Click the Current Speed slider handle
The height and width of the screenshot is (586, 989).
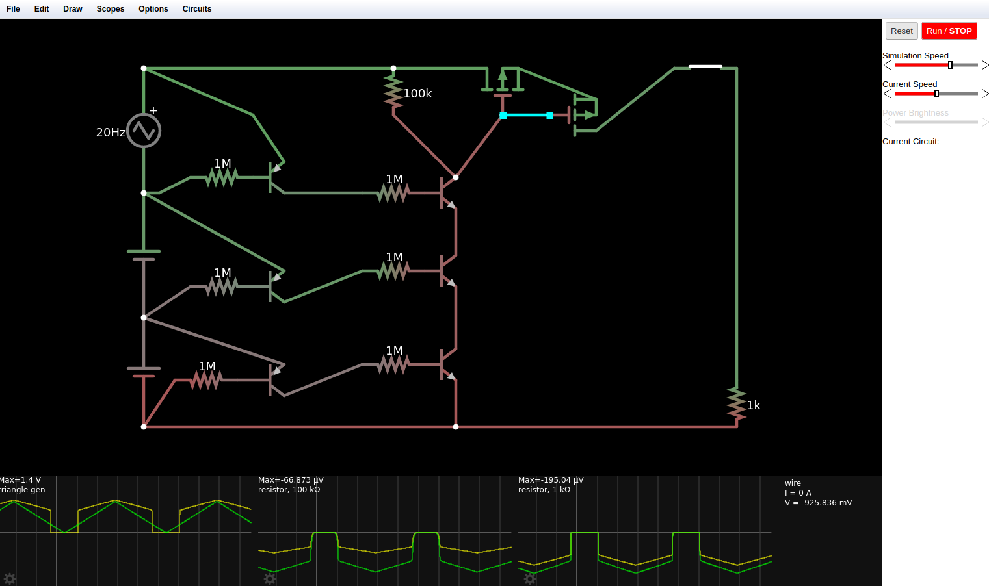click(936, 94)
